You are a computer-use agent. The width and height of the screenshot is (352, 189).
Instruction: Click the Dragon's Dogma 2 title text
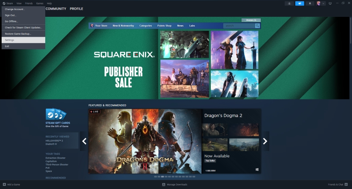click(223, 116)
